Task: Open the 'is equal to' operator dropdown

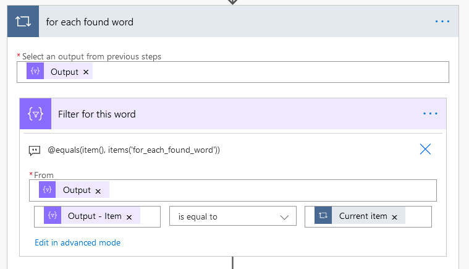Action: [229, 216]
